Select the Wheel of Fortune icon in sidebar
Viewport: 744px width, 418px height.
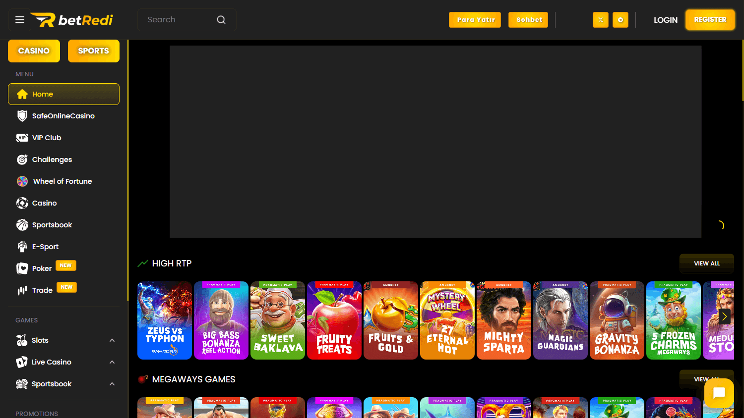[x=22, y=181]
